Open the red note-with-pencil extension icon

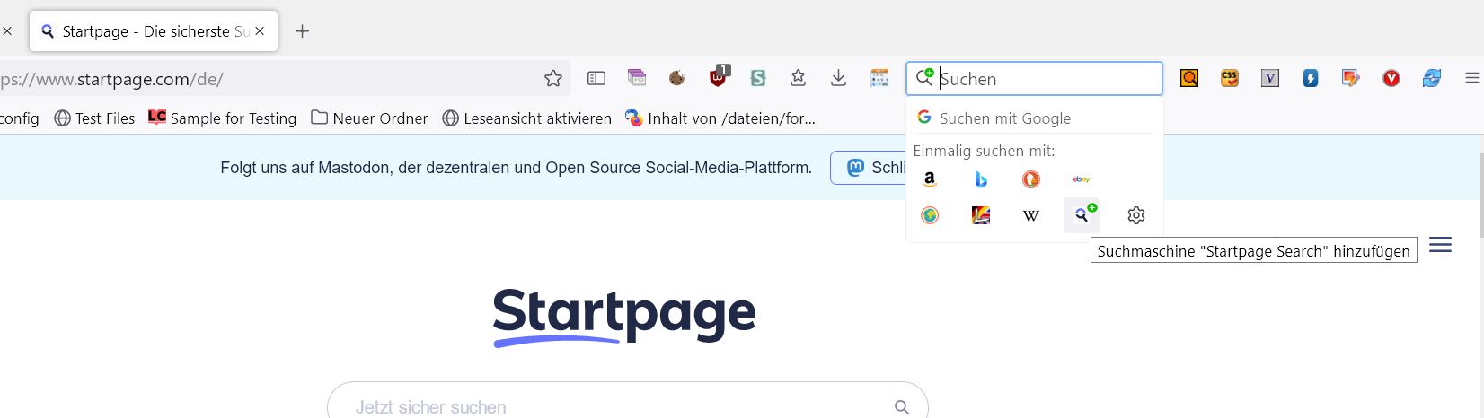(1351, 78)
